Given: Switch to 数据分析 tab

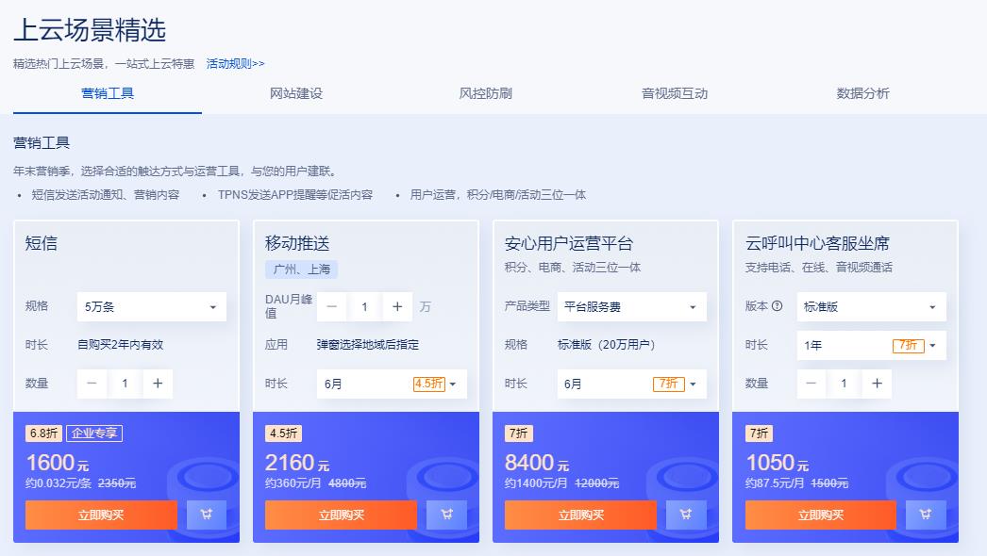Looking at the screenshot, I should click(x=863, y=93).
